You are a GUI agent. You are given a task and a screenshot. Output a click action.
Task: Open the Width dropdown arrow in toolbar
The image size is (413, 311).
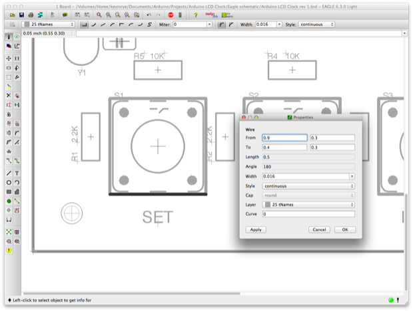point(279,25)
